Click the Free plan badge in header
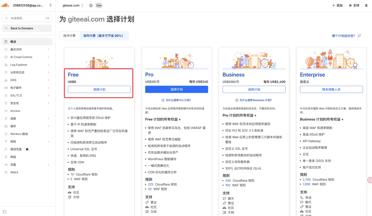Screen dimensions: 372x216 [99, 6]
